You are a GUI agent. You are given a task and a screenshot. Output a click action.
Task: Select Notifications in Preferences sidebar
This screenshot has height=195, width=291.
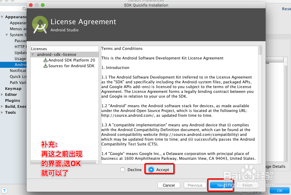point(18,70)
